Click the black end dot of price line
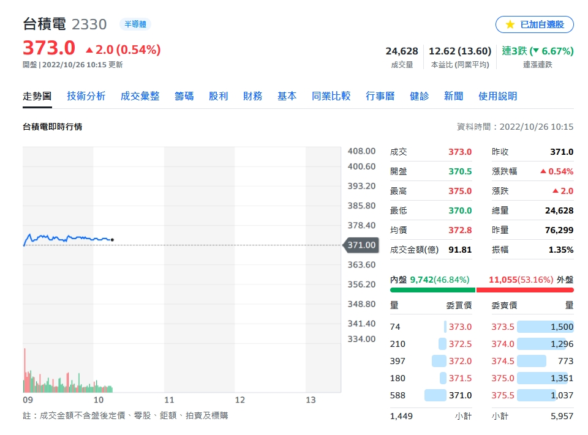This screenshot has height=435, width=588. click(112, 240)
